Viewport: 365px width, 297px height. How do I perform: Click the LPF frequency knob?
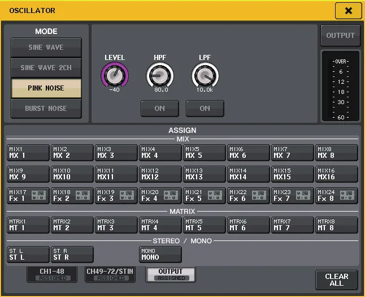(x=205, y=76)
